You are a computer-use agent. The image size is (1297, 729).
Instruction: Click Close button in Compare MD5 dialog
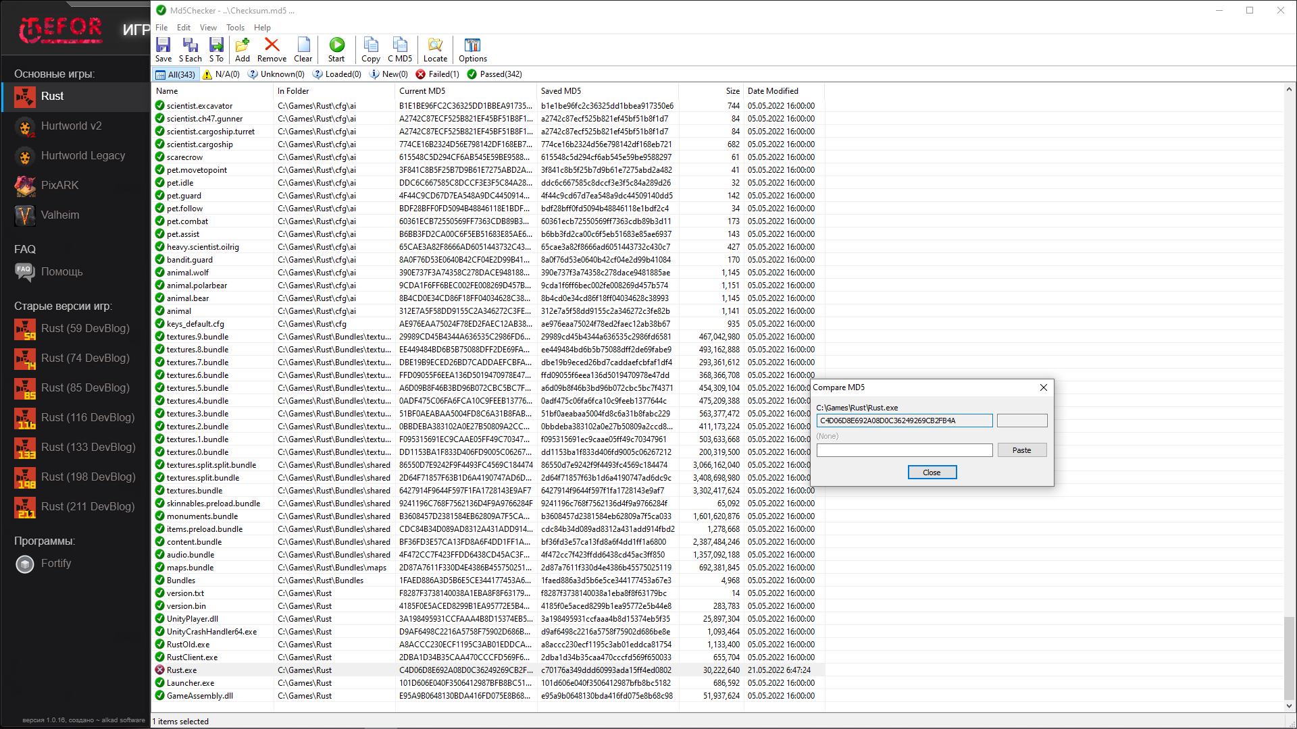pos(932,473)
